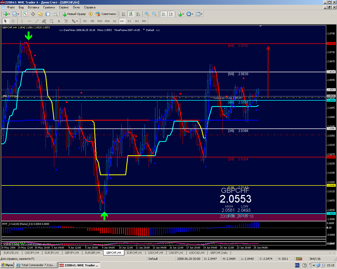
Task: Click the Пуск start button
Action: point(7,265)
